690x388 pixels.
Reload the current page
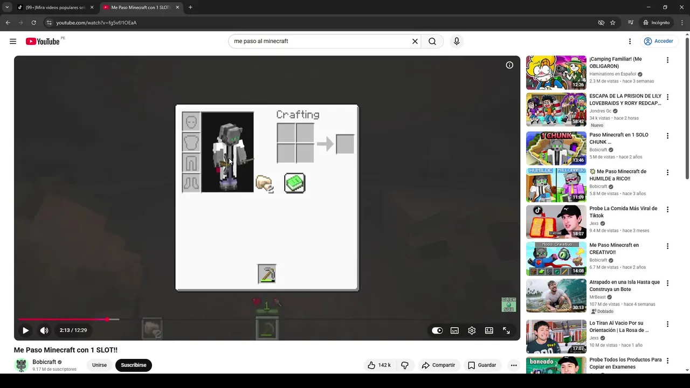(x=33, y=23)
